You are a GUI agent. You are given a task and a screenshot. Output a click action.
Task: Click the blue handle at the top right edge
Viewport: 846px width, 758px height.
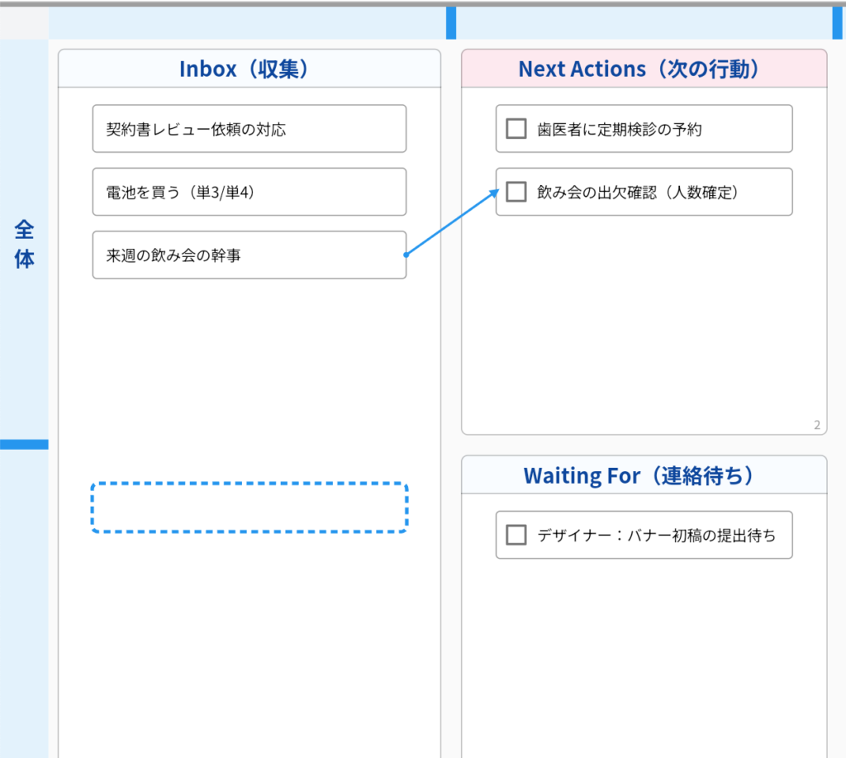pos(837,22)
